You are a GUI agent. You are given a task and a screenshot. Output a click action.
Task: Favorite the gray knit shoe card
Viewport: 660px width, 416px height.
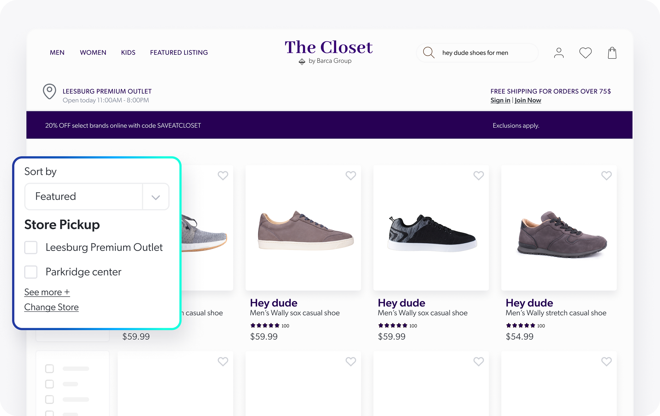click(223, 176)
